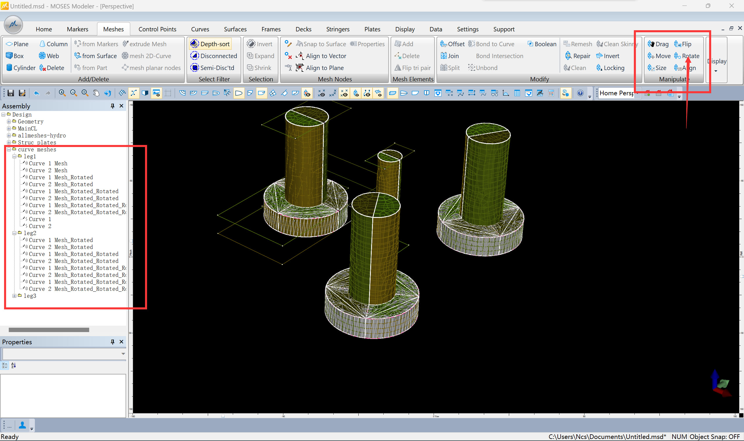Click the Save icon in toolbar
Viewport: 744px width, 441px height.
click(11, 93)
